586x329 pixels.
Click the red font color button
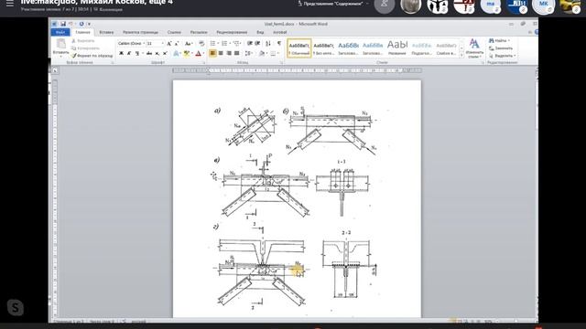pyautogui.click(x=198, y=54)
